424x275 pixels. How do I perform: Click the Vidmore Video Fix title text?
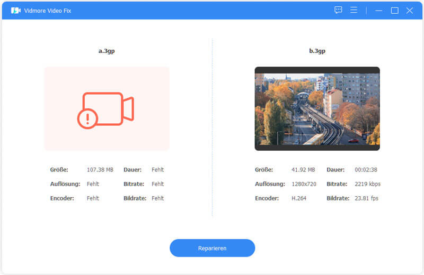(x=47, y=11)
